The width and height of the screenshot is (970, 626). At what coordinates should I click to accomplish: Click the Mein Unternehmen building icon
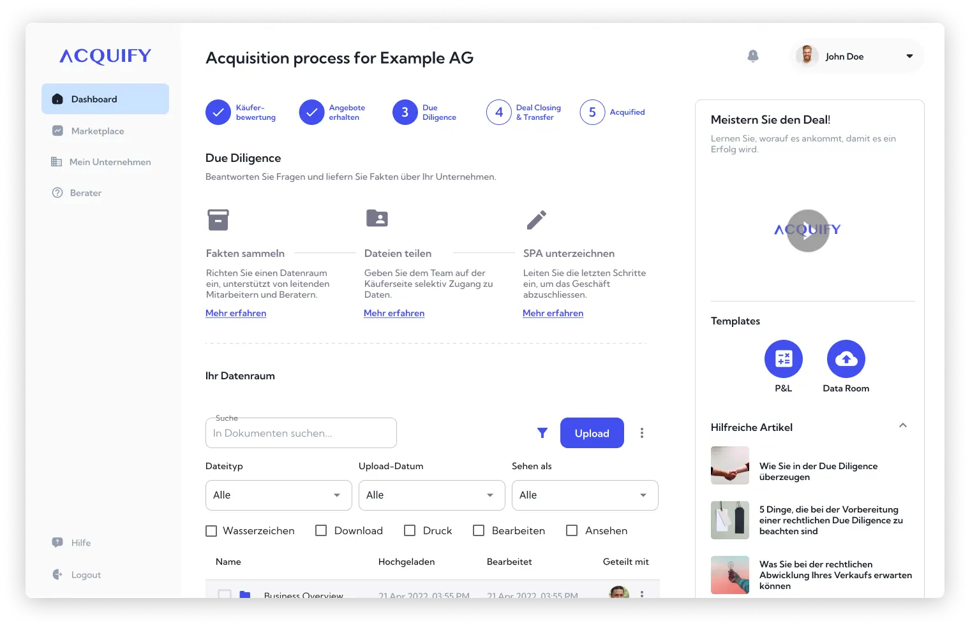click(x=57, y=162)
